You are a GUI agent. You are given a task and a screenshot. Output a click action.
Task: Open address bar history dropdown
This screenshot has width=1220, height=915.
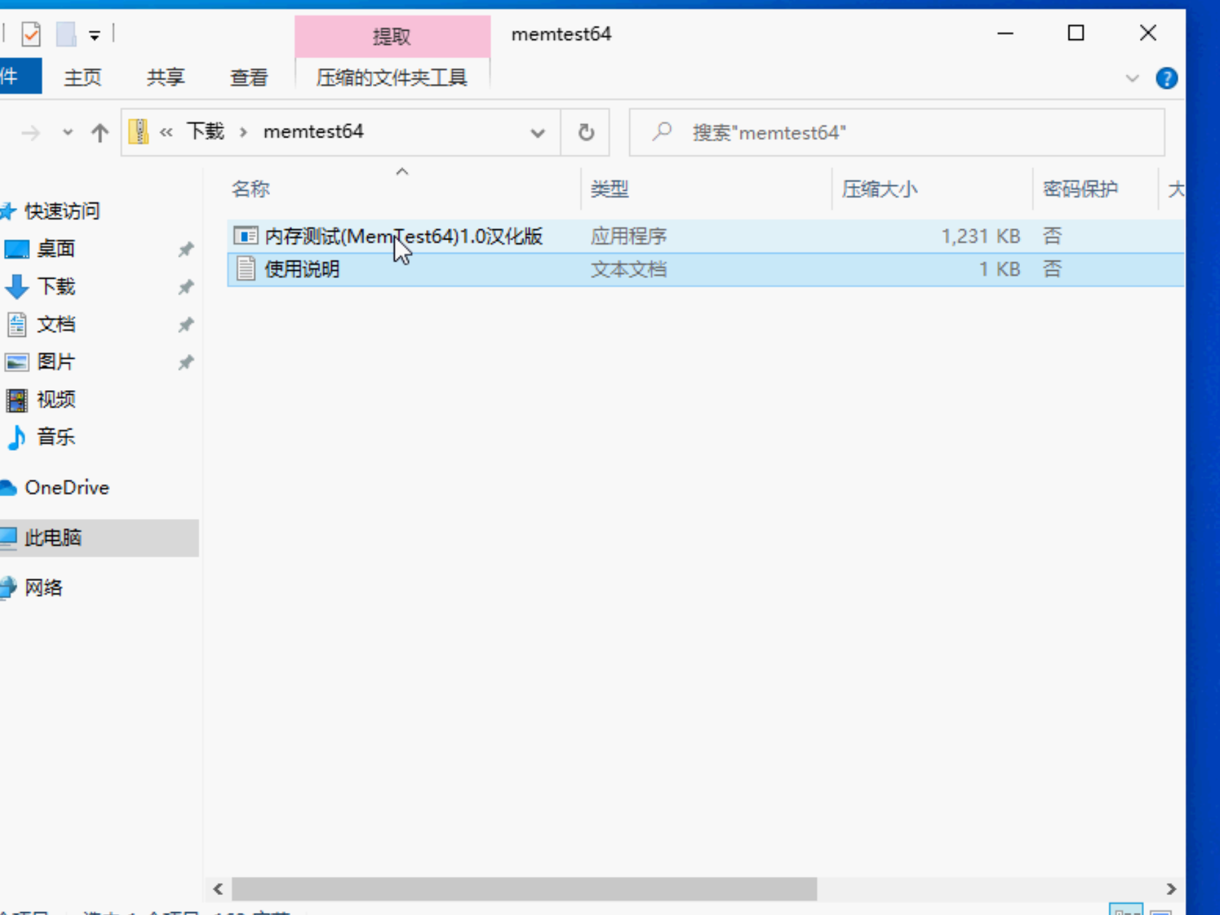tap(537, 133)
